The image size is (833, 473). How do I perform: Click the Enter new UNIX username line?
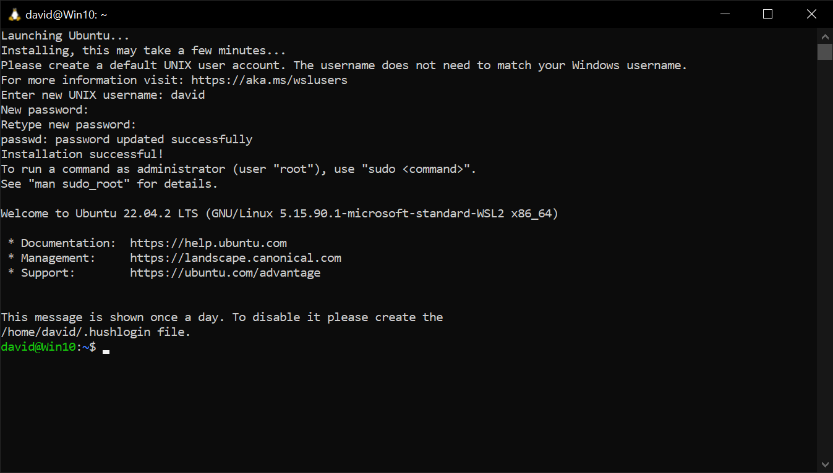click(x=102, y=94)
